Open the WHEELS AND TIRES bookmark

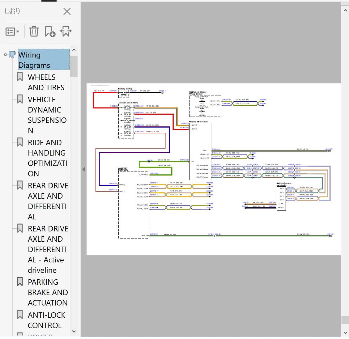tap(46, 82)
